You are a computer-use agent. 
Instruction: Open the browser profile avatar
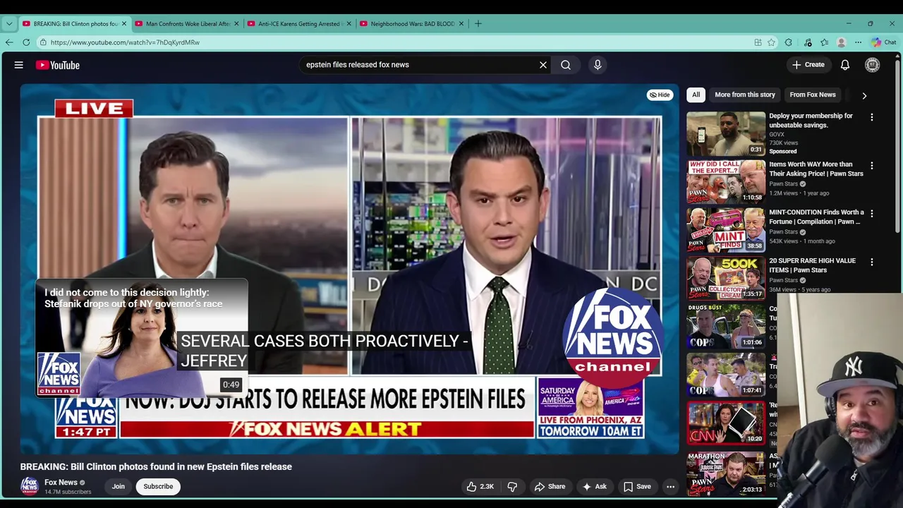pos(841,42)
